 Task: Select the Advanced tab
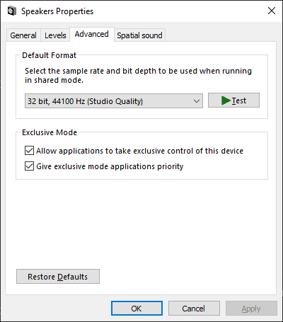[x=92, y=34]
